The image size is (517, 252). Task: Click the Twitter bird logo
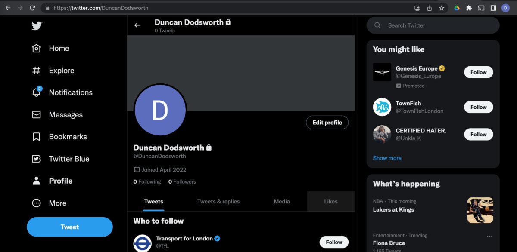coord(37,26)
